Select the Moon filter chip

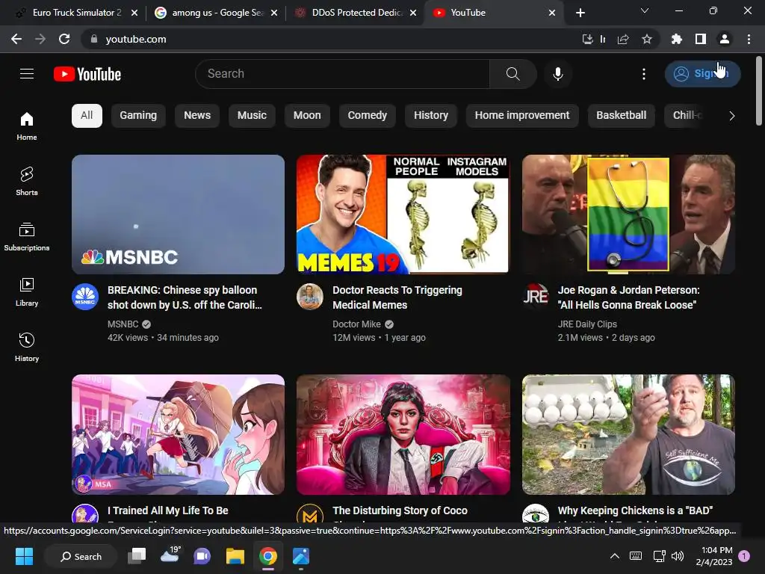307,116
